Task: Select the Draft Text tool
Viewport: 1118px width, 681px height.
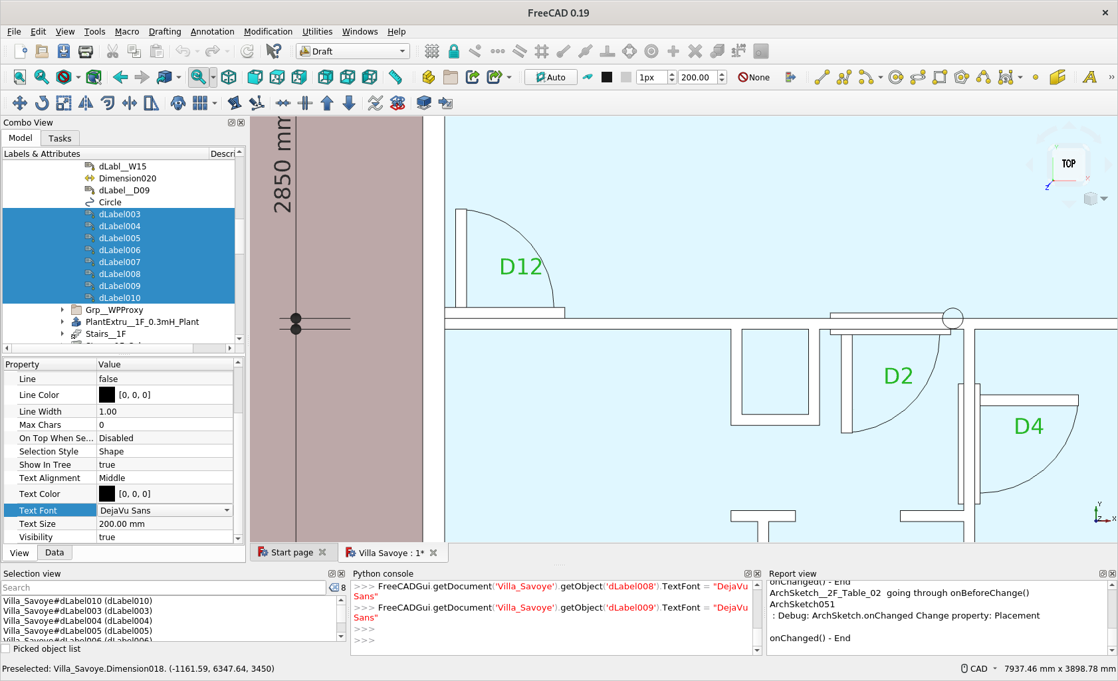Action: (1089, 77)
